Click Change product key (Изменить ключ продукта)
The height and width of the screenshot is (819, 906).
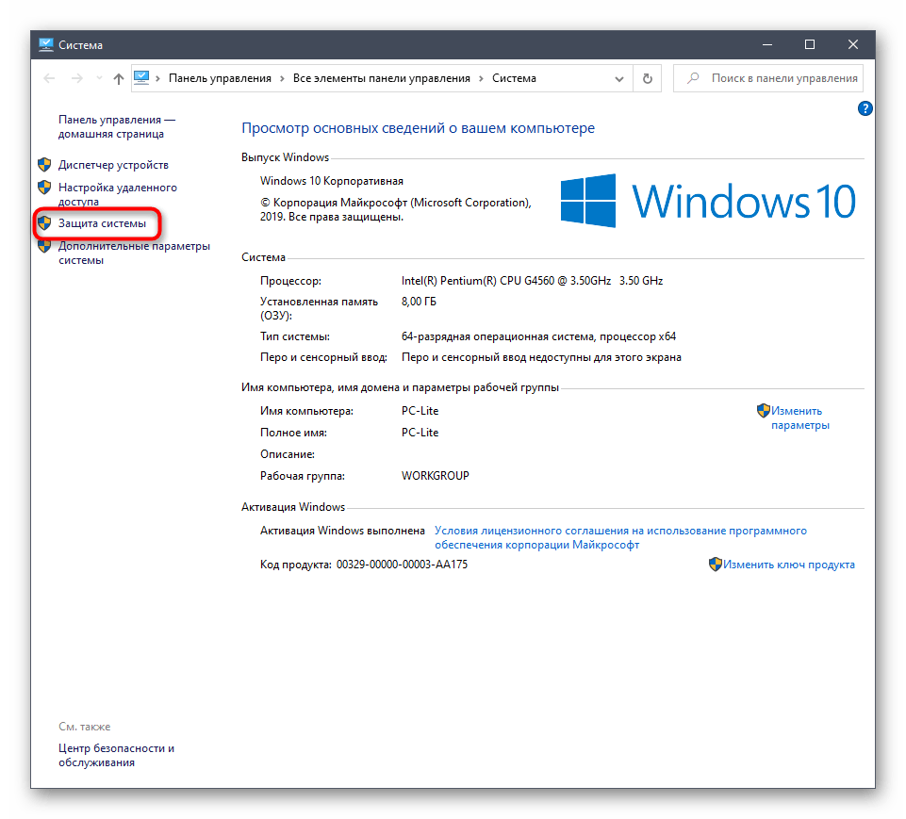789,565
